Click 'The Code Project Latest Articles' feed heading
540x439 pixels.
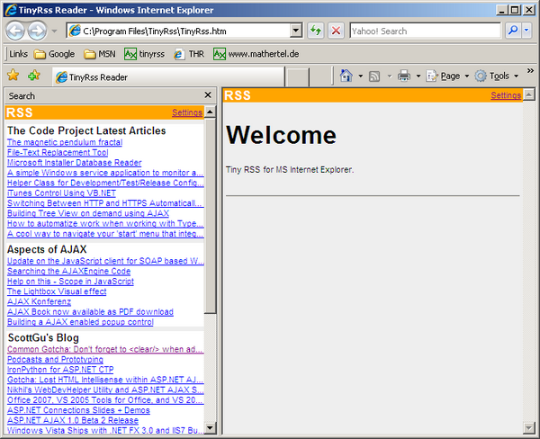click(x=86, y=130)
